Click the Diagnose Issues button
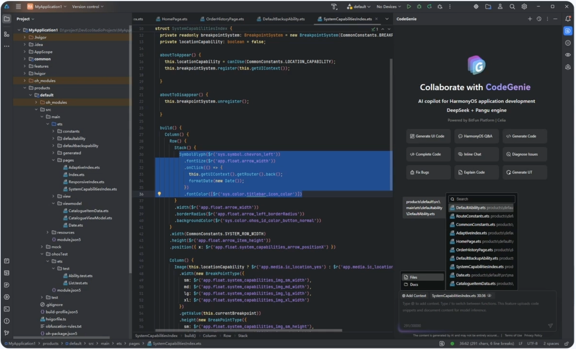Image resolution: width=576 pixels, height=349 pixels. (524, 154)
